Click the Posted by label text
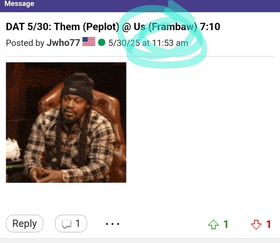 coord(25,43)
